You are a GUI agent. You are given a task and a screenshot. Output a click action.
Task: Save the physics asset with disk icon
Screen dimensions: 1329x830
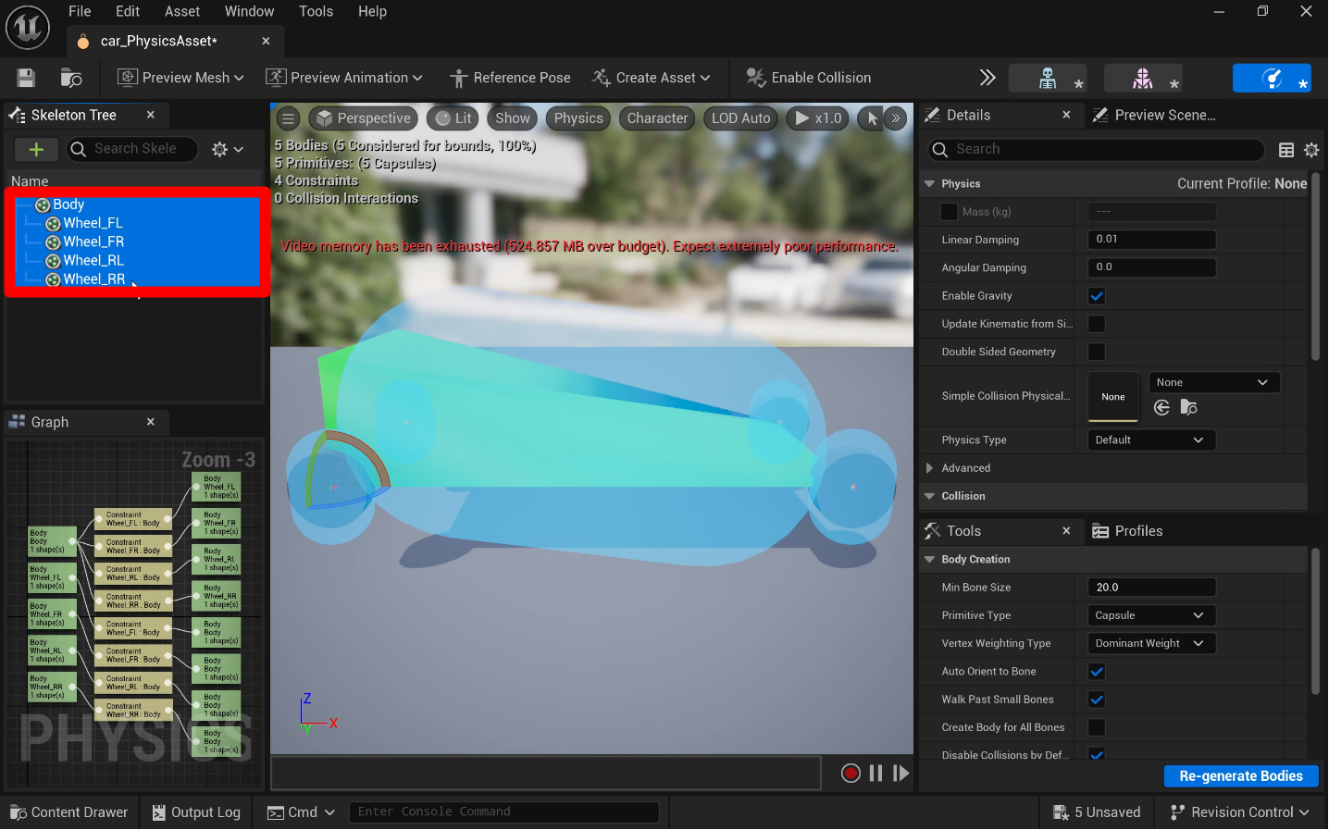click(26, 78)
